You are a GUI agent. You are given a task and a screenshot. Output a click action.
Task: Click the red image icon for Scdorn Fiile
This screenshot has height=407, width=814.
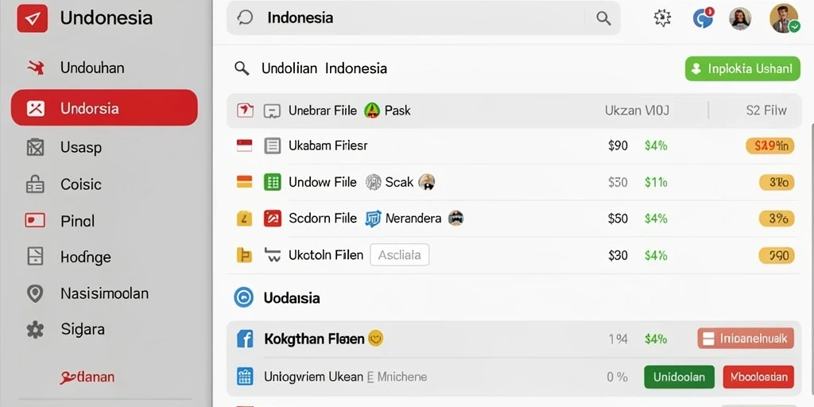273,219
